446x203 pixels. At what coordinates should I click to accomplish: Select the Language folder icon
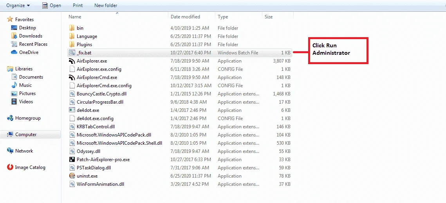coord(72,36)
